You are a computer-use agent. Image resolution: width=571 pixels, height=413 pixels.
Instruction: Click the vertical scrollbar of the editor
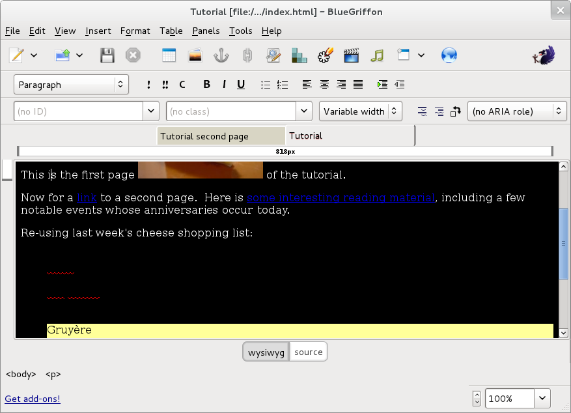564,244
